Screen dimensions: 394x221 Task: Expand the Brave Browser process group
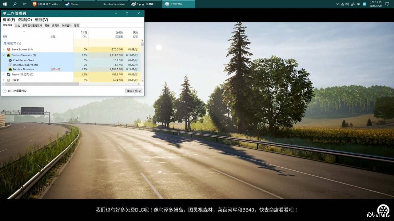click(x=4, y=49)
